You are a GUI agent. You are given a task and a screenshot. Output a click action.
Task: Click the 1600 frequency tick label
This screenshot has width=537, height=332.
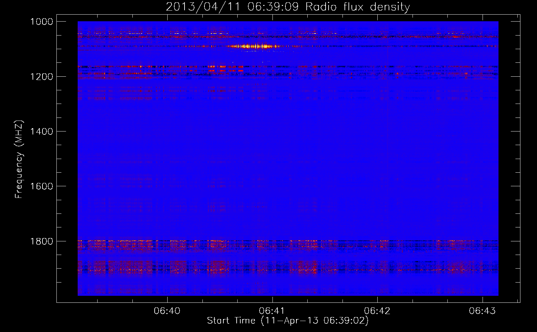pyautogui.click(x=41, y=186)
